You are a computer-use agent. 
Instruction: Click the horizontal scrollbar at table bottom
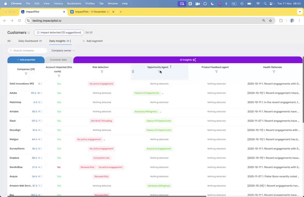pyautogui.click(x=107, y=196)
